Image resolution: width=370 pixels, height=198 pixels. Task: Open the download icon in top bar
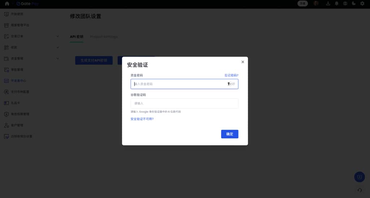pos(328,4)
